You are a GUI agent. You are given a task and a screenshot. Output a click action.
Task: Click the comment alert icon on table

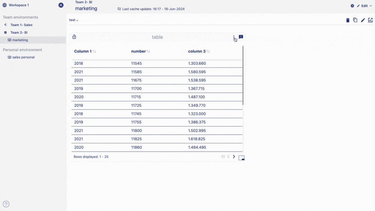pos(241,37)
